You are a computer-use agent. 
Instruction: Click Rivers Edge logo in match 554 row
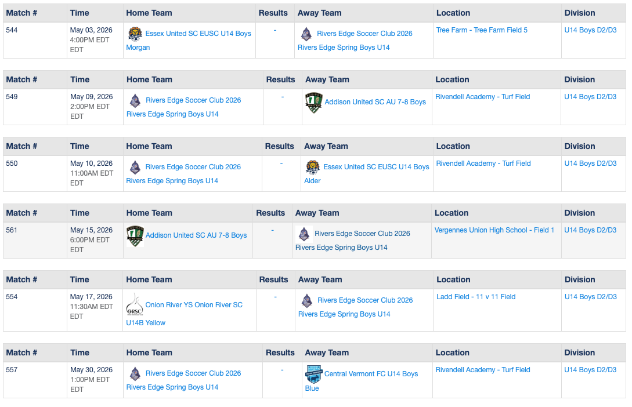click(x=307, y=301)
